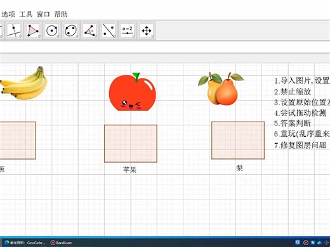330x247 pixels.
Task: Select the Slider tool (a=2)
Action: point(128,30)
